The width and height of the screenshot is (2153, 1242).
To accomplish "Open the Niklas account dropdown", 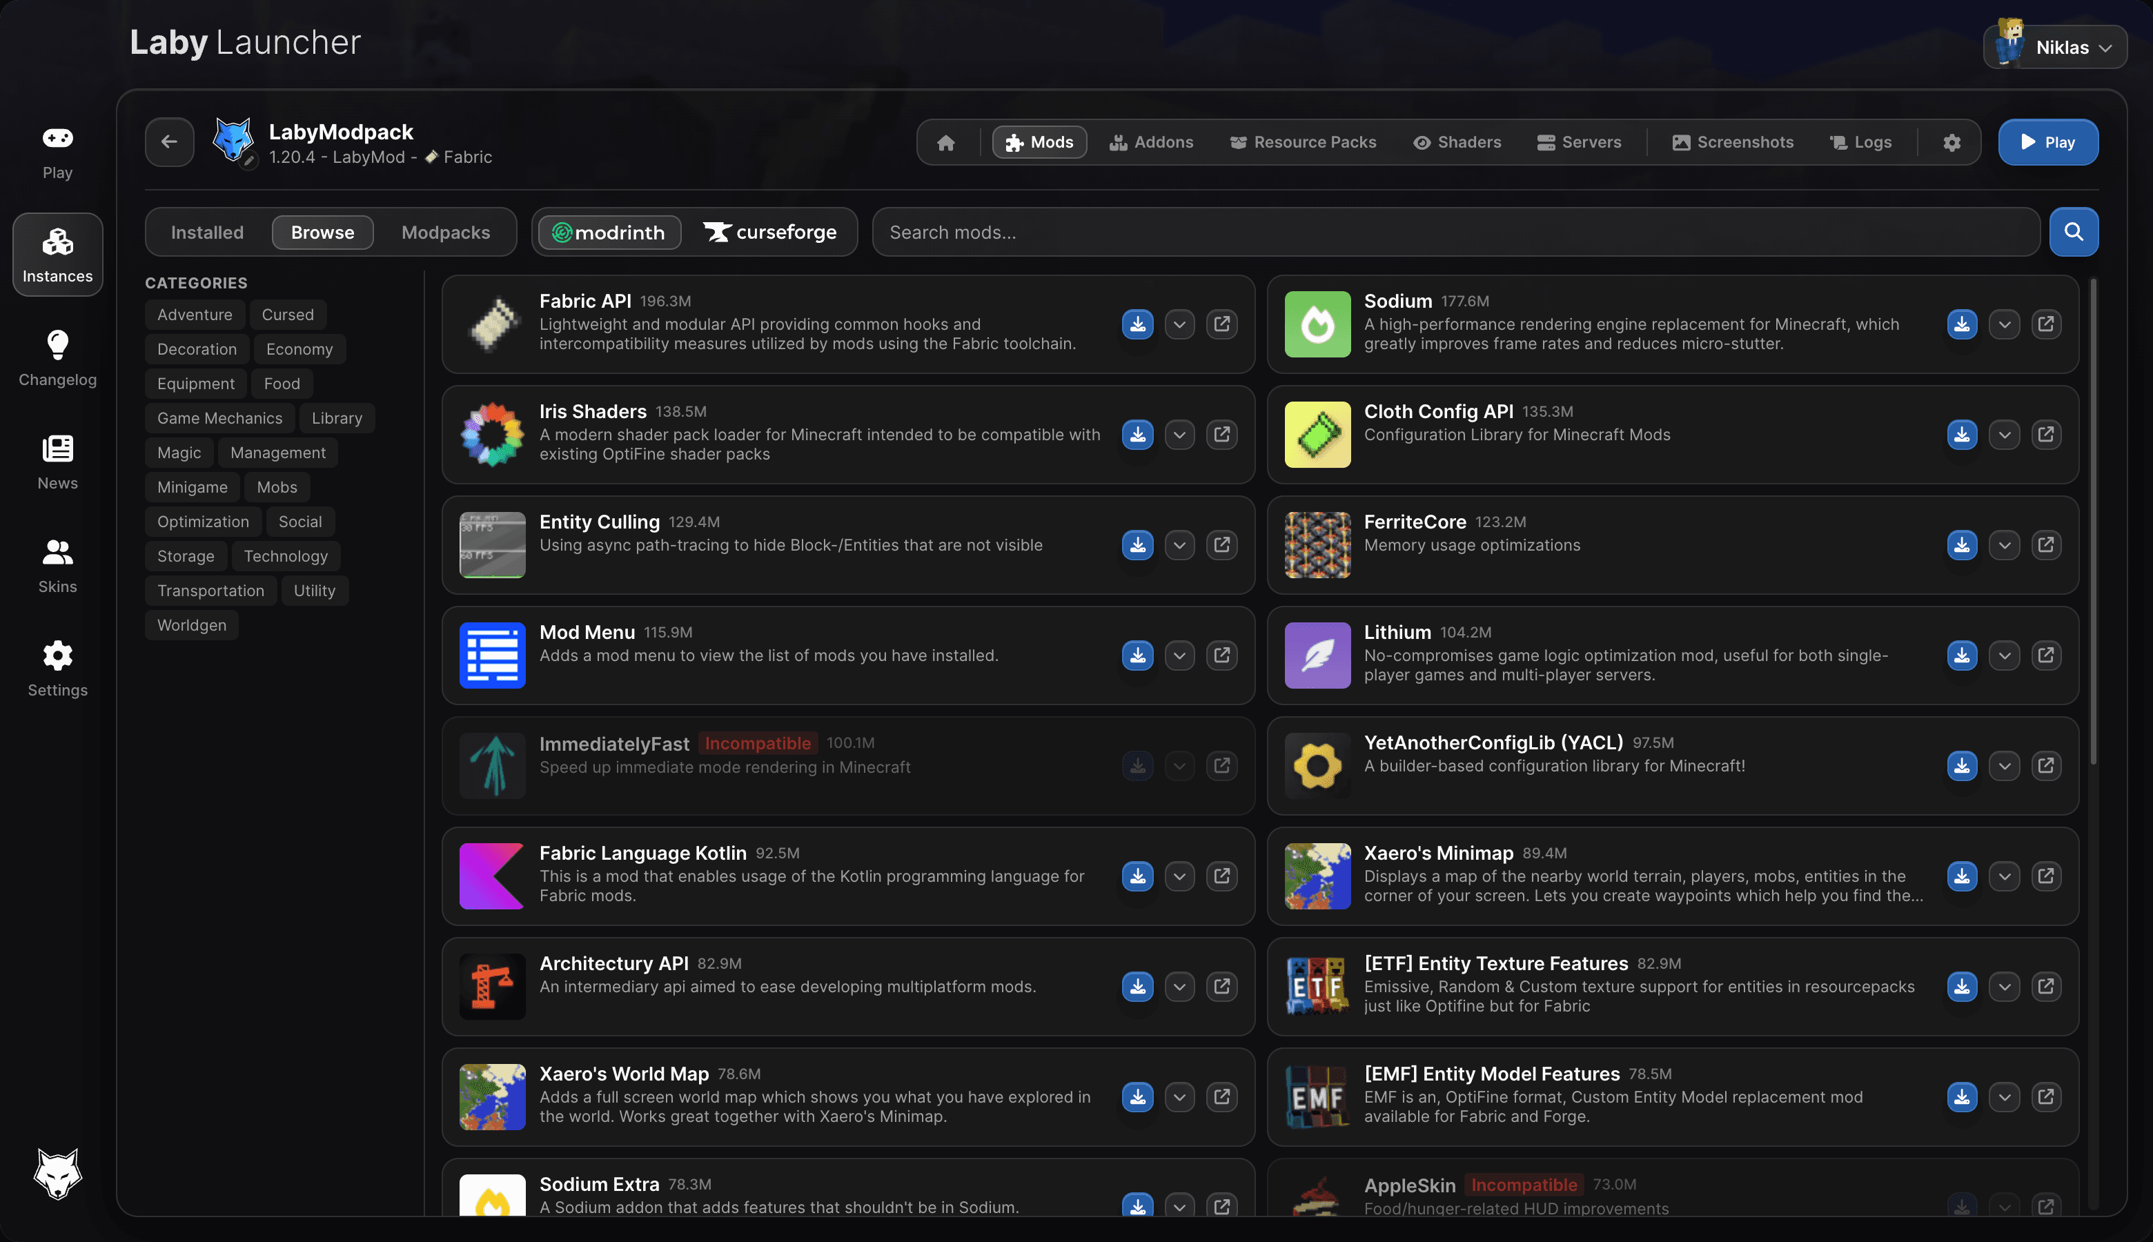I will point(2055,47).
